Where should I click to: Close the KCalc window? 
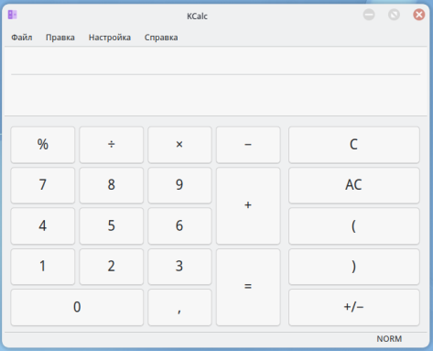(419, 15)
